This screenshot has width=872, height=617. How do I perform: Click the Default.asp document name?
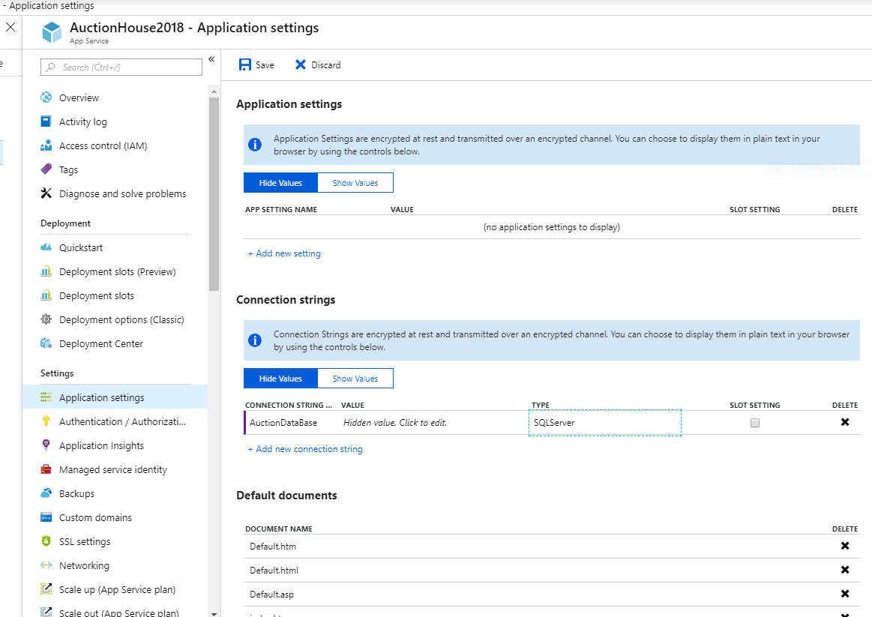coord(272,595)
